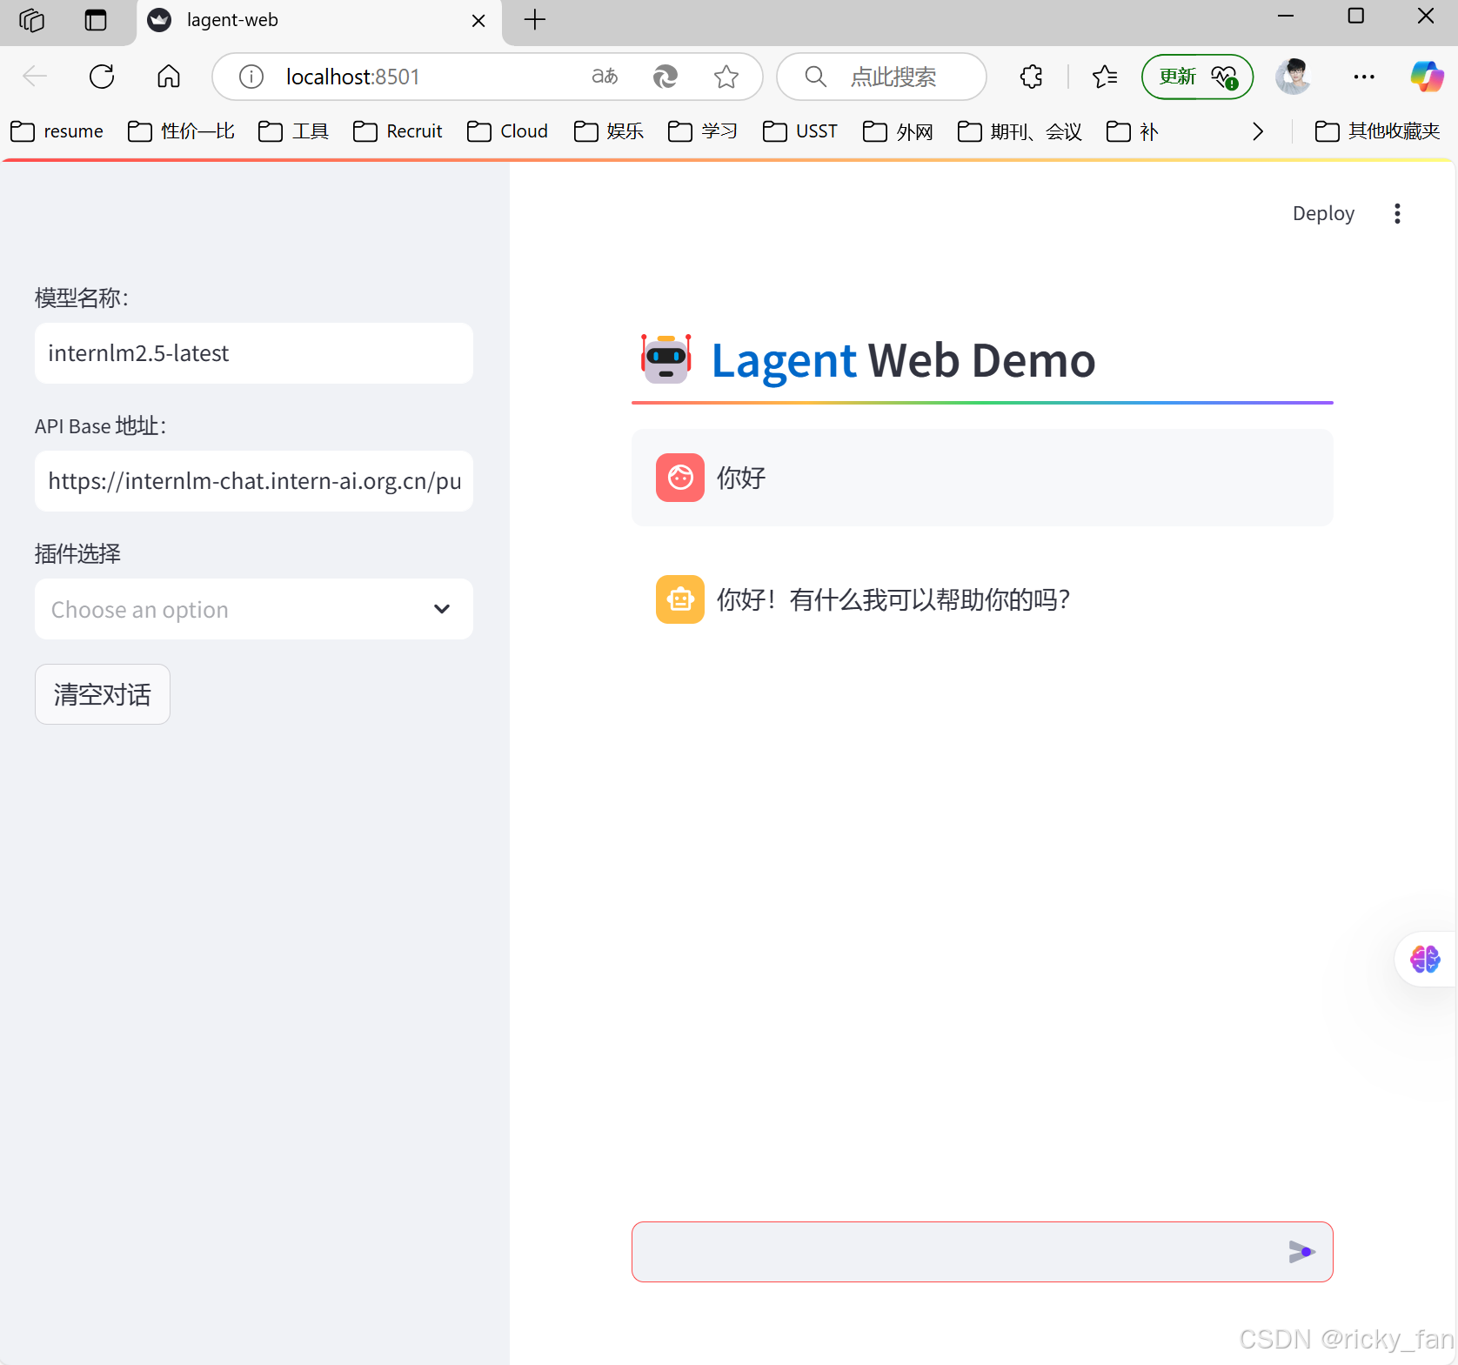Click the Deploy button
Image resolution: width=1458 pixels, height=1365 pixels.
click(x=1323, y=213)
